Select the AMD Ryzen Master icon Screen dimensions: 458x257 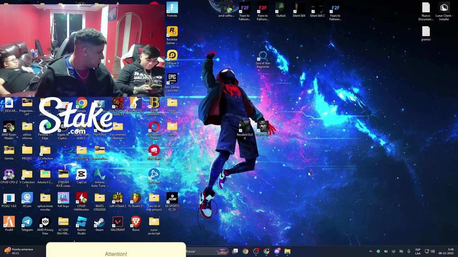pos(9,131)
